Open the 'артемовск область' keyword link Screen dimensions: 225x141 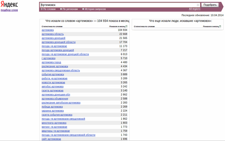pos(53,34)
